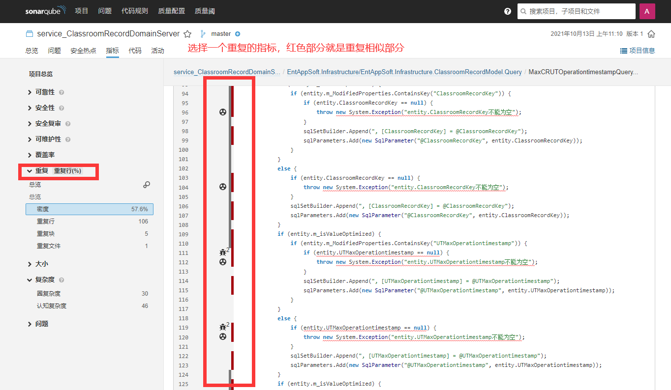Switch to the 代码 tab
This screenshot has height=390, width=671.
click(135, 51)
